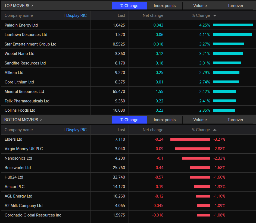
Task: Click Bottom Movers % Change column header
Action: click(x=201, y=130)
